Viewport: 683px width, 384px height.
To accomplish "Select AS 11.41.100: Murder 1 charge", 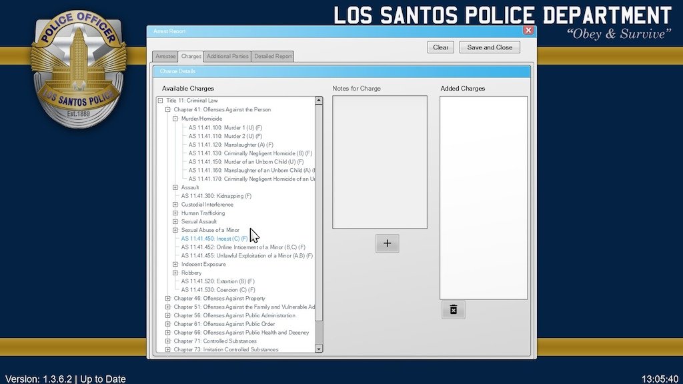I will point(225,127).
